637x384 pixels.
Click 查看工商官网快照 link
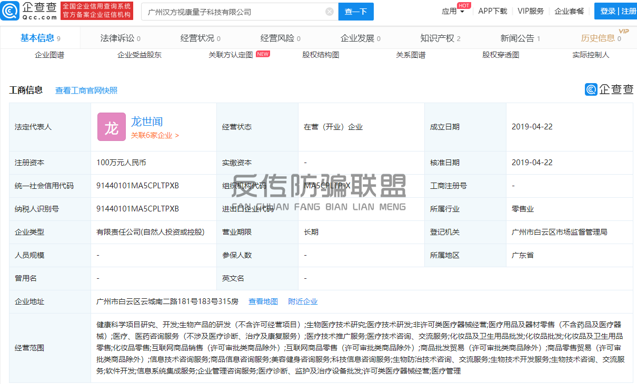[86, 90]
